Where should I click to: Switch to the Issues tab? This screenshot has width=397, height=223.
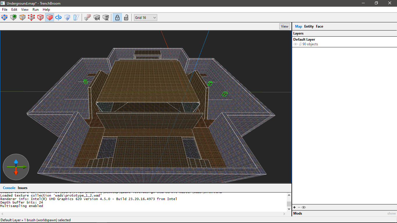[x=23, y=188]
